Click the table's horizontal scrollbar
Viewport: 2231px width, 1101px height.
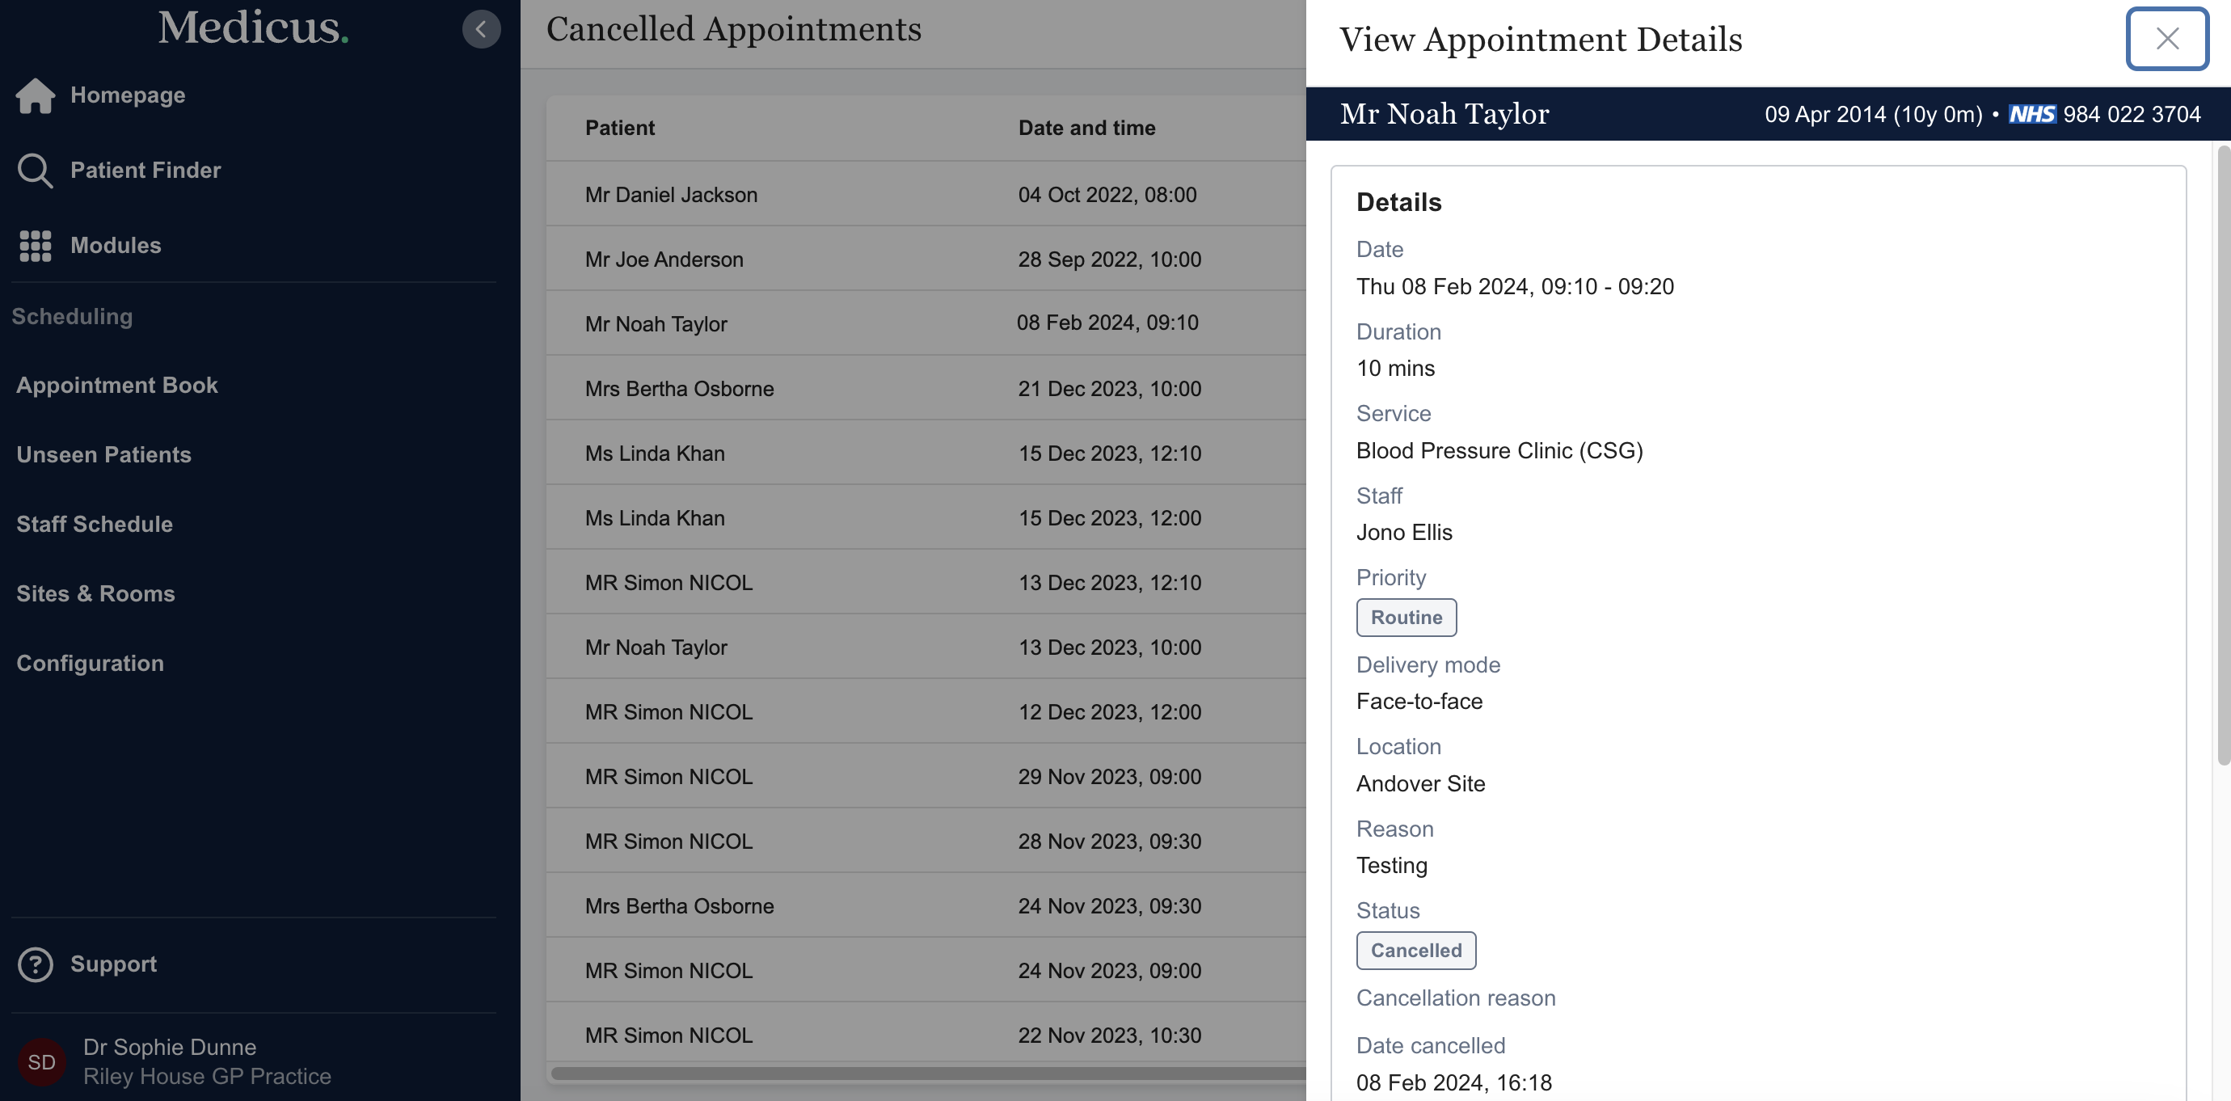926,1074
